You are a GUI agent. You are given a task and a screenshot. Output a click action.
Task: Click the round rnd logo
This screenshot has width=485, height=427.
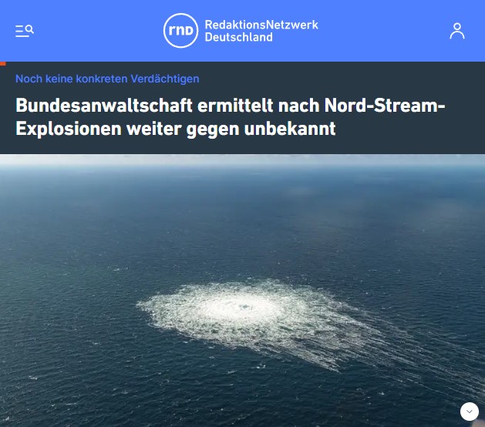180,31
